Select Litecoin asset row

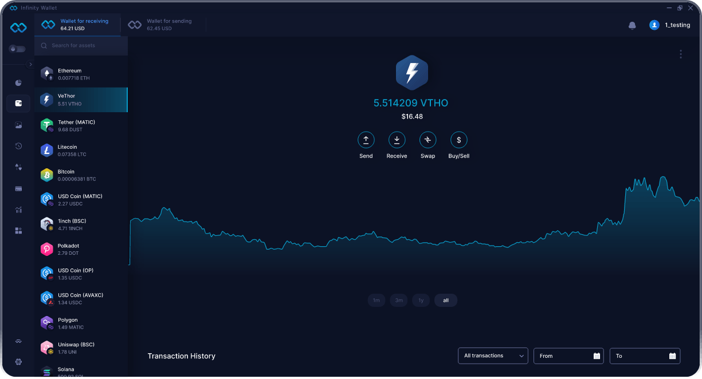(x=81, y=150)
